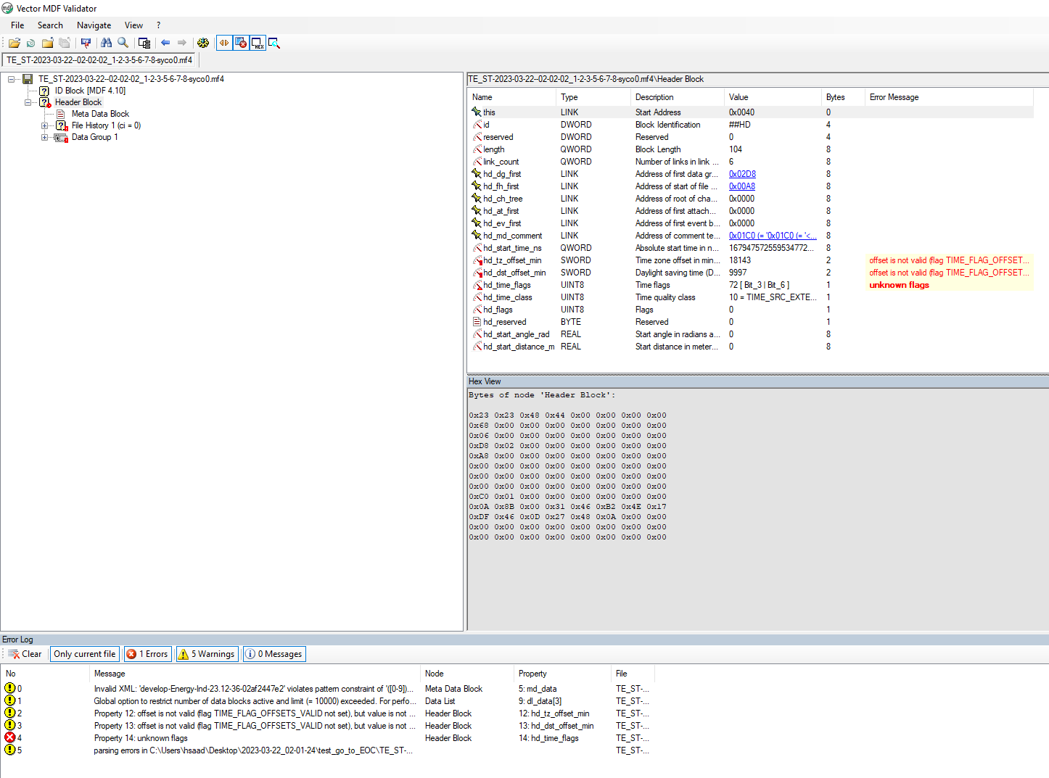Expand the File History 1 tree node
This screenshot has height=778, width=1049.
tap(45, 125)
